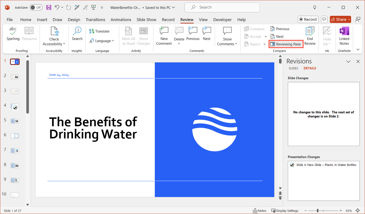The height and width of the screenshot is (214, 365).
Task: Click End Review
Action: coord(310,36)
